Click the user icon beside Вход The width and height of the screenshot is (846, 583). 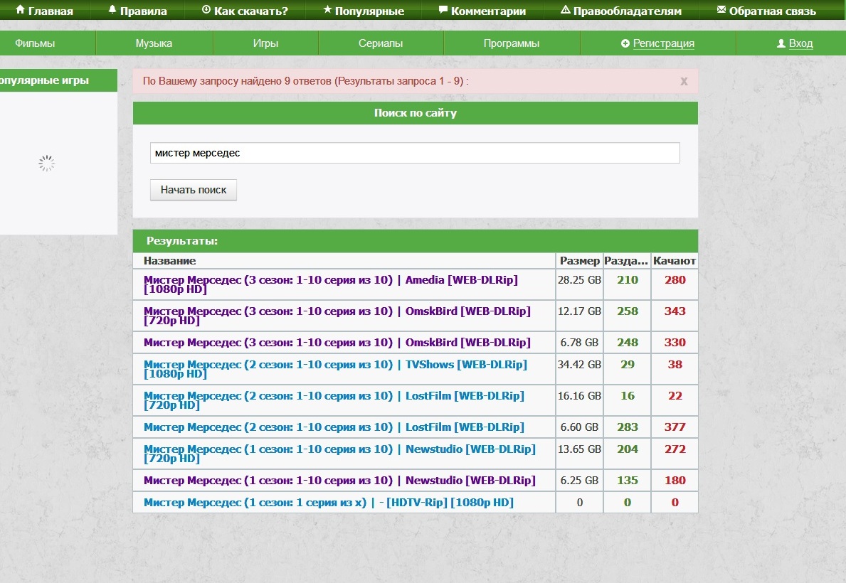pos(781,43)
